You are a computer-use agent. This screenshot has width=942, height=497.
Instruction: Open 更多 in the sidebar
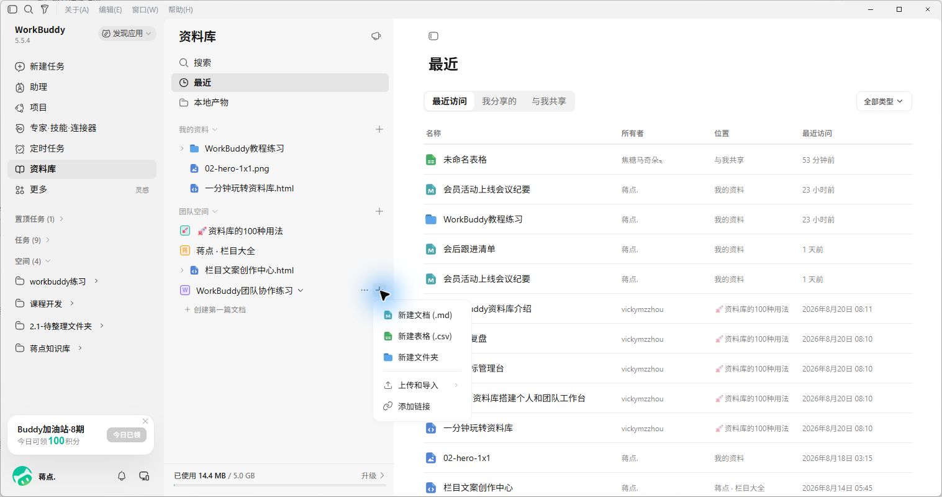pyautogui.click(x=82, y=189)
